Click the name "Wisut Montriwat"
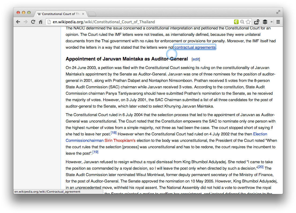Image resolution: width=296 pixels, height=213 pixels. (x=150, y=175)
